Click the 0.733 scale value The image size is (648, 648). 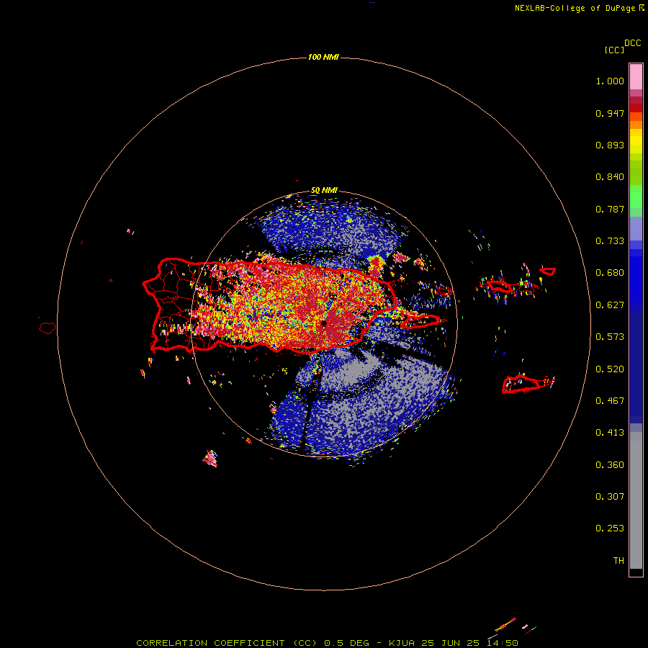[x=610, y=241]
